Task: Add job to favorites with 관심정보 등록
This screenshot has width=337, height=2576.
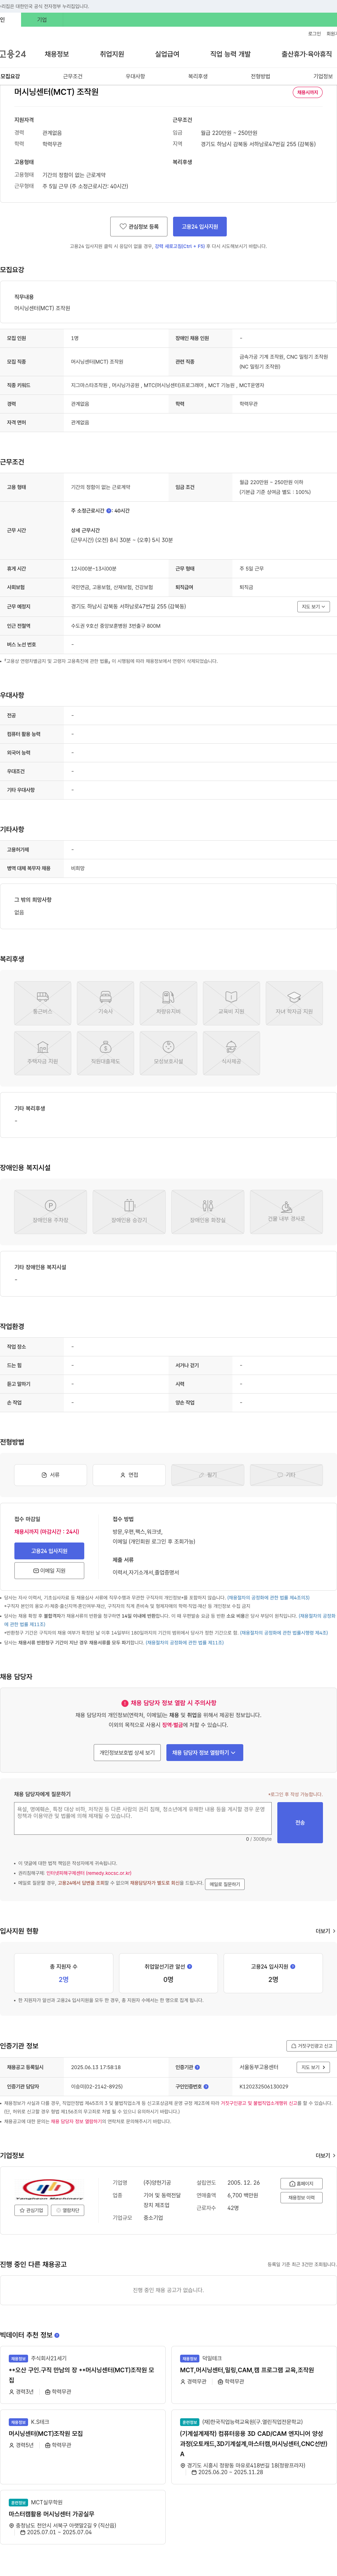Action: coord(139,227)
